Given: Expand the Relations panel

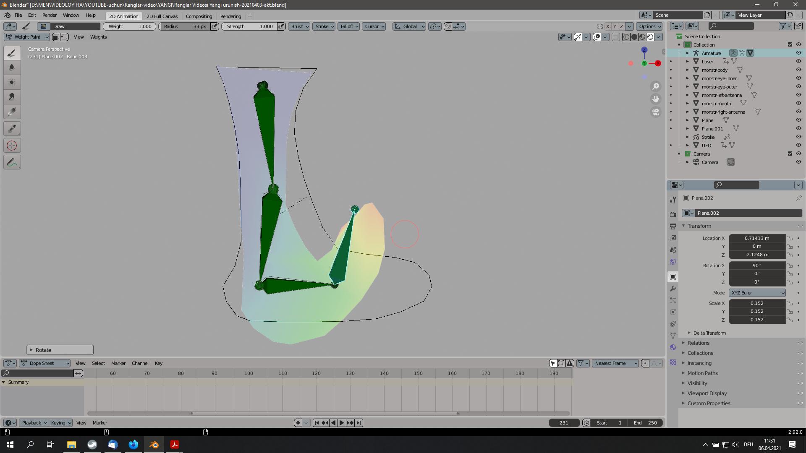Looking at the screenshot, I should (699, 343).
